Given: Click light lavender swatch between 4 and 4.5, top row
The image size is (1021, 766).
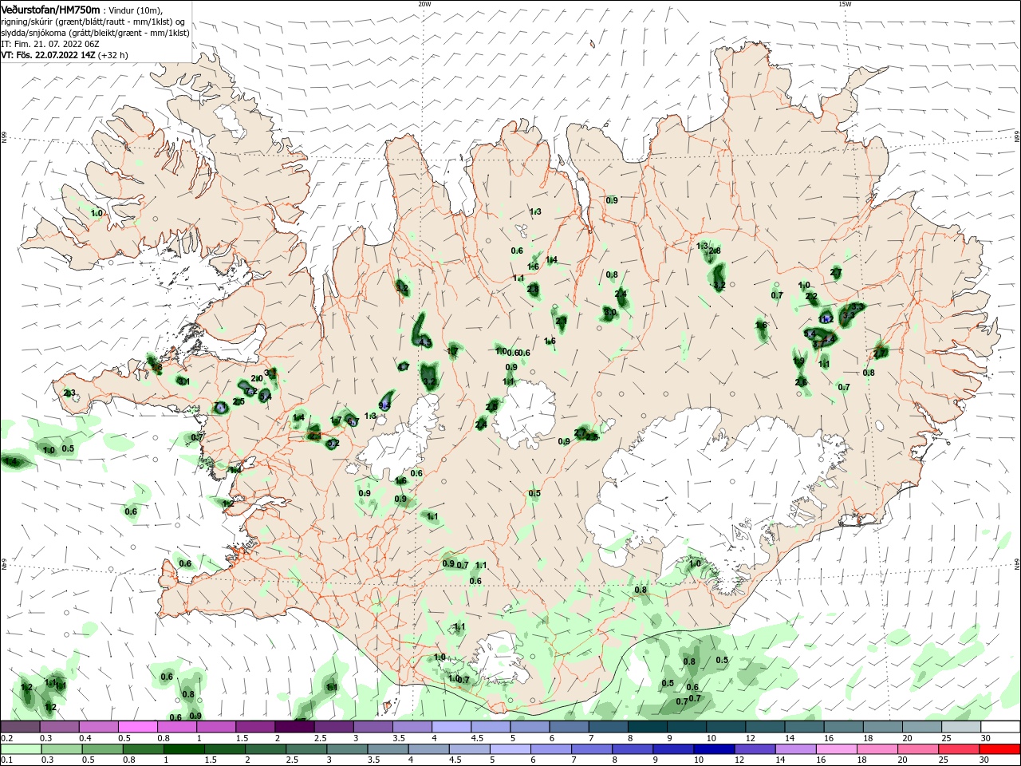Looking at the screenshot, I should click(x=451, y=727).
